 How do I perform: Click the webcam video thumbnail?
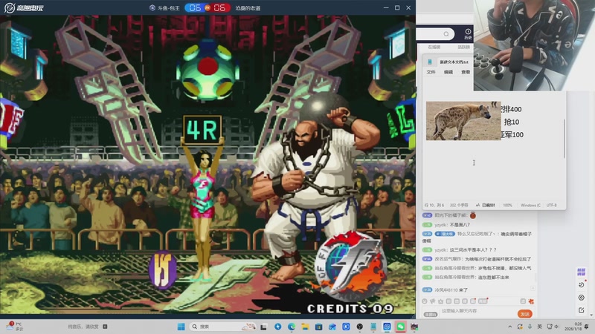coord(534,45)
